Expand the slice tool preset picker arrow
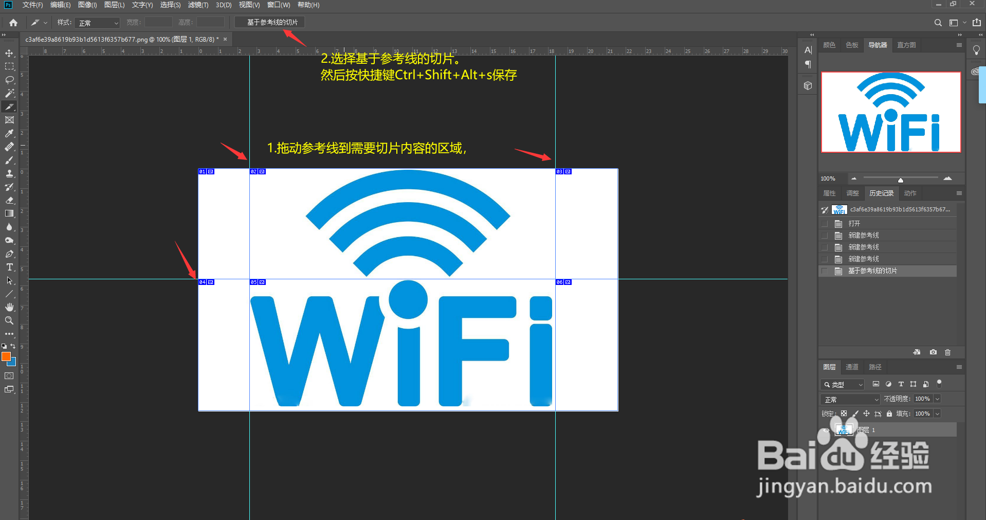This screenshot has width=986, height=520. [x=46, y=23]
